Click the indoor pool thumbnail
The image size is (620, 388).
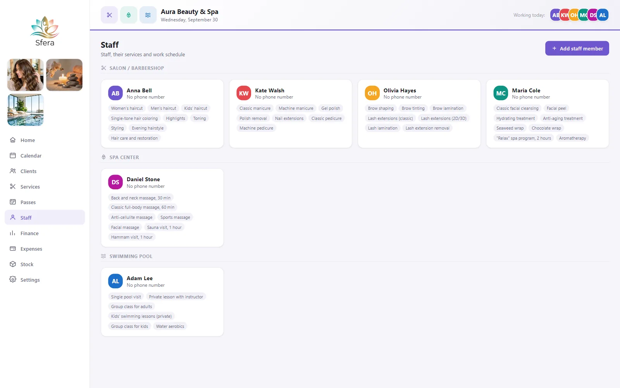[x=26, y=110]
